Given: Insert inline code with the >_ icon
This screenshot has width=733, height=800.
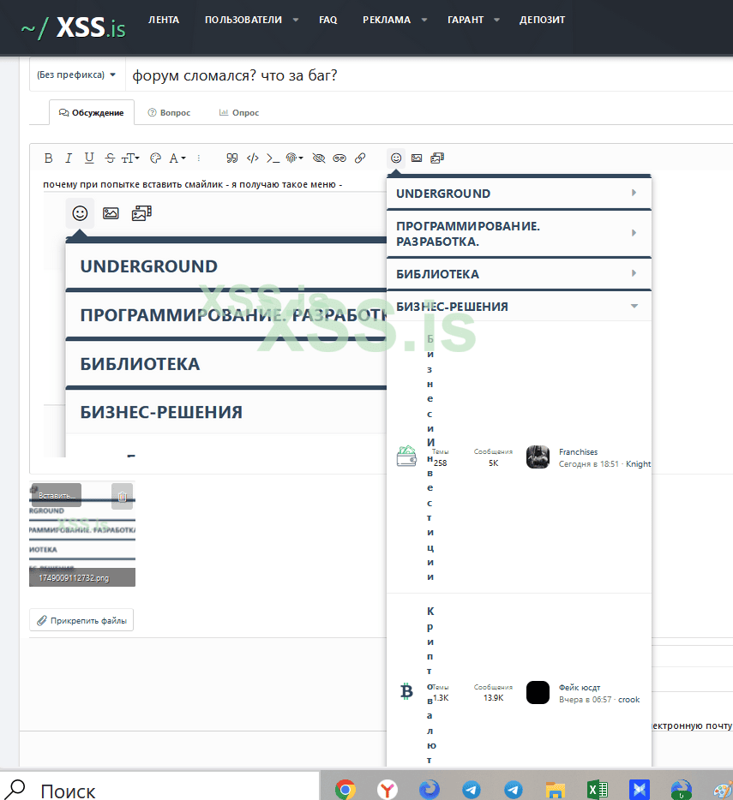Looking at the screenshot, I should tap(273, 158).
